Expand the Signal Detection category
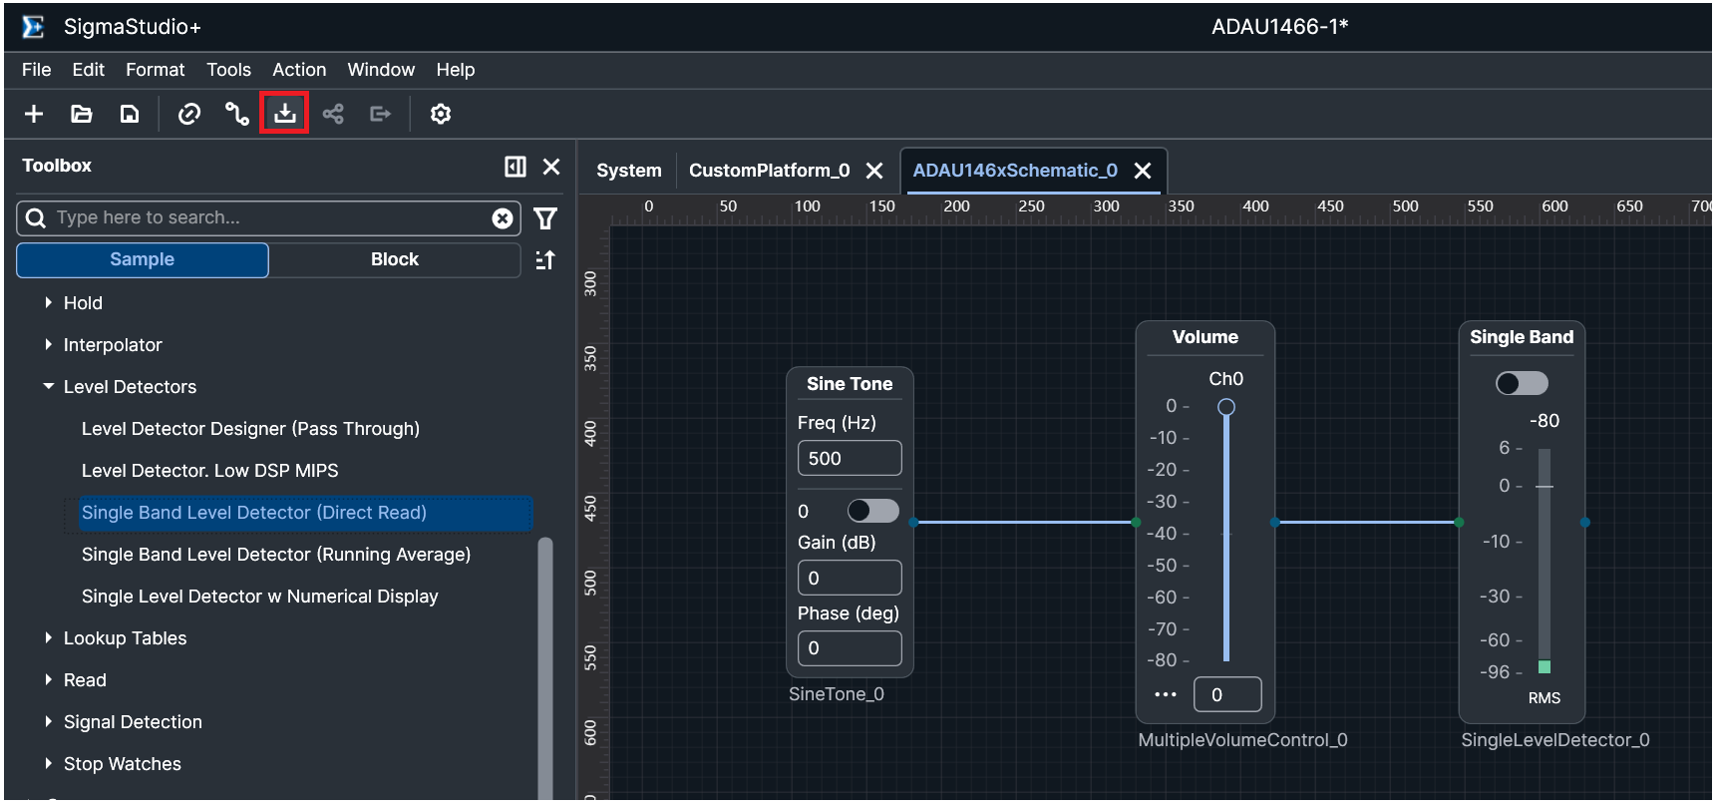 48,721
